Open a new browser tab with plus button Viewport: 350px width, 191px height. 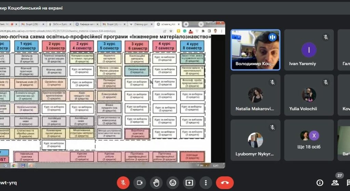186,24
